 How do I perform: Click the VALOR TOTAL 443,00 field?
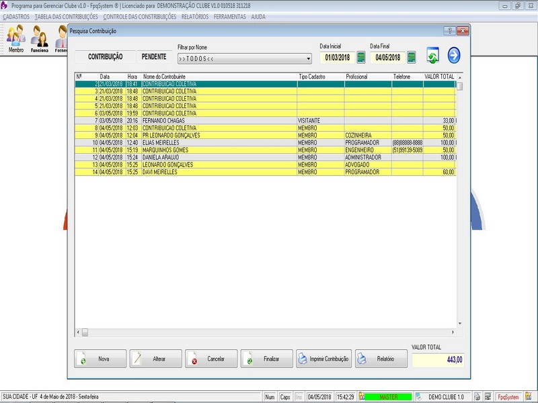coord(438,360)
